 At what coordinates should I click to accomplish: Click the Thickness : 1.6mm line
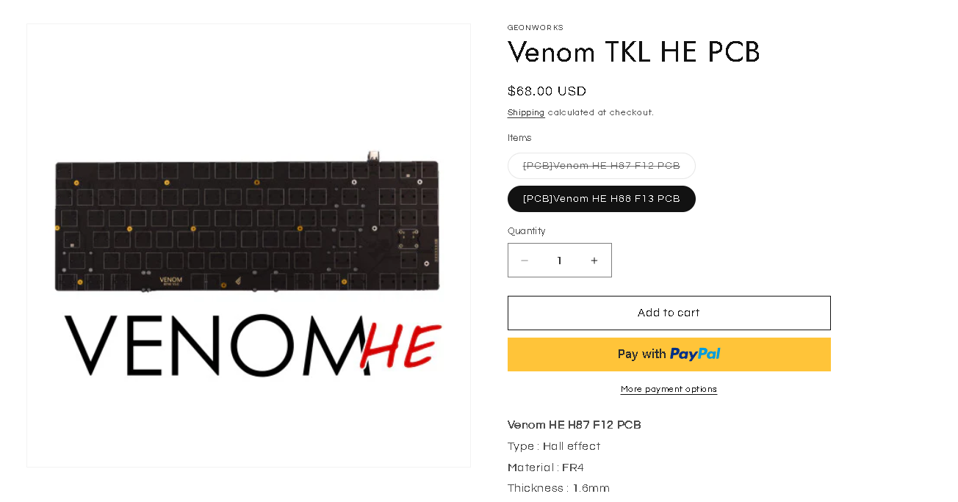[558, 488]
